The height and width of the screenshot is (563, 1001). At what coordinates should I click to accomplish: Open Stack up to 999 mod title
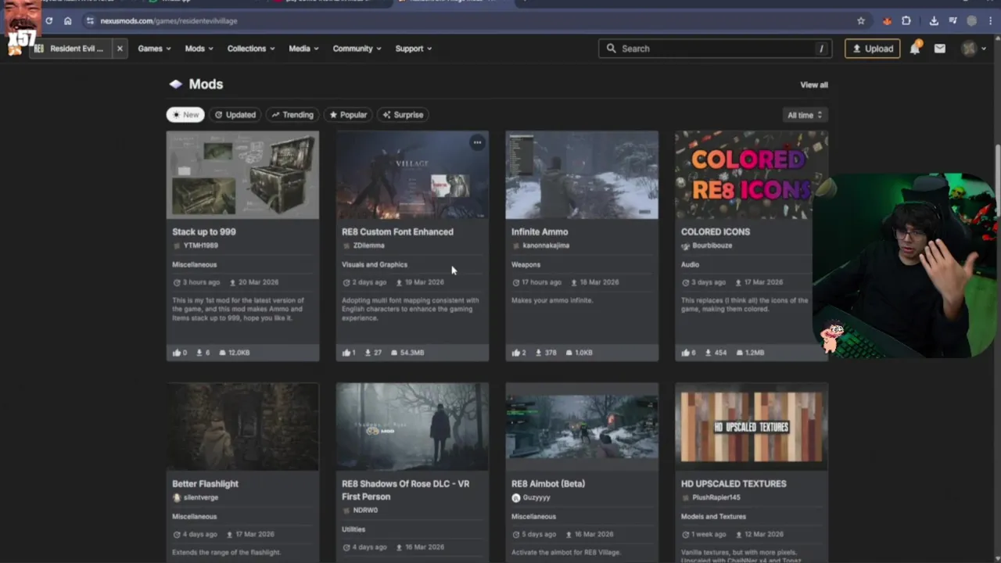click(204, 231)
